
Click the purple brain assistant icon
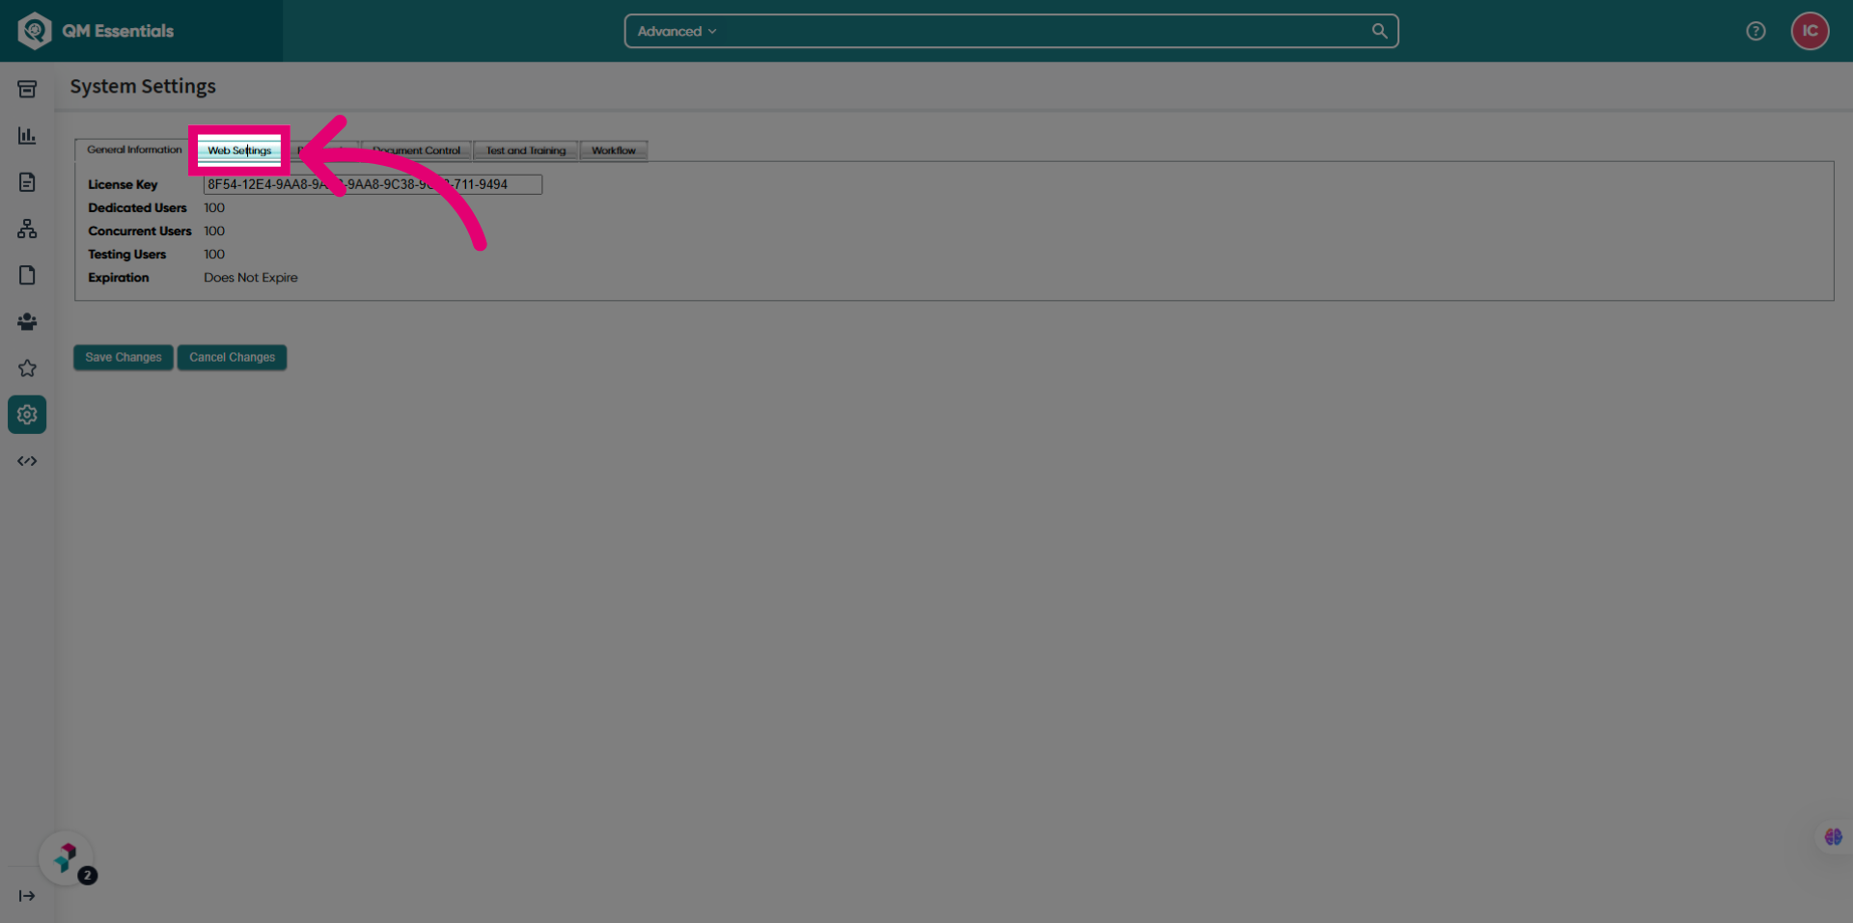click(x=1833, y=837)
